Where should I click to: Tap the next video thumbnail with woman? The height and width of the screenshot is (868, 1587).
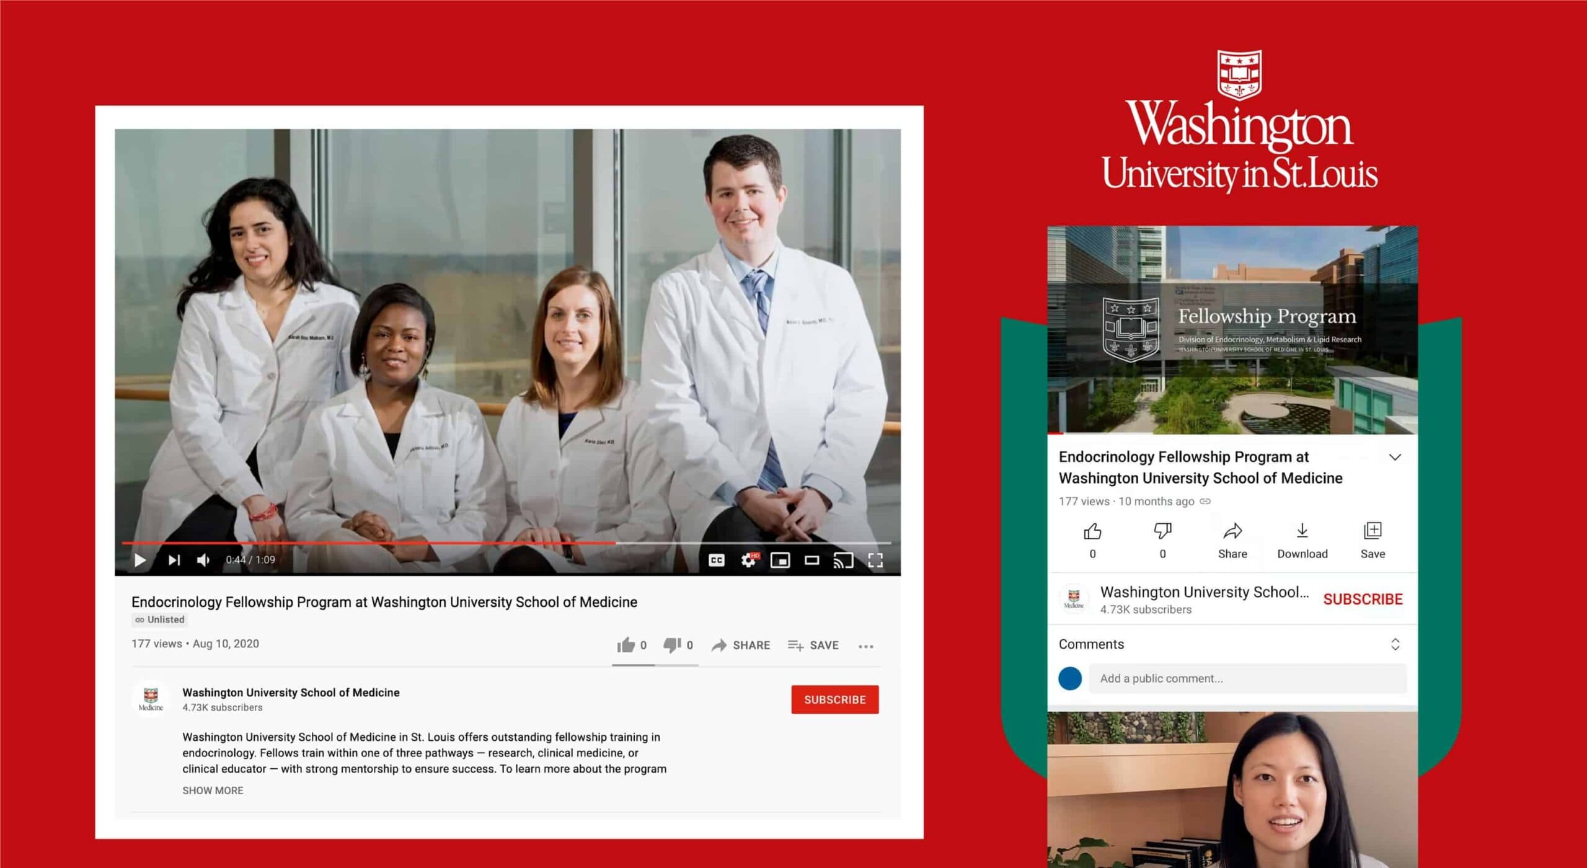tap(1232, 790)
